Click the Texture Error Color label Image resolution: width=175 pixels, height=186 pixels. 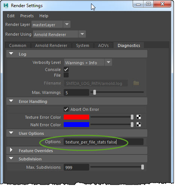(43, 117)
